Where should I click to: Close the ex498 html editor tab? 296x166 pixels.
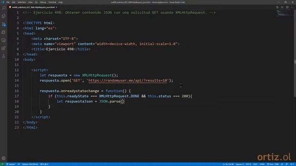56,7
